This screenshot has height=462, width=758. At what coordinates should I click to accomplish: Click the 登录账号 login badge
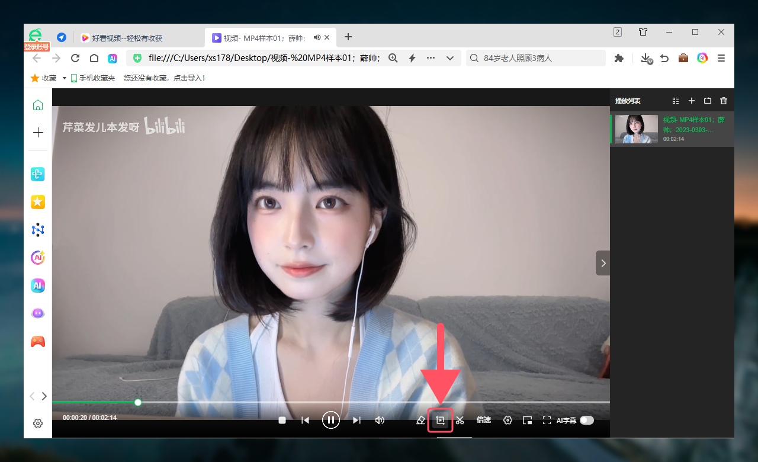coord(37,47)
